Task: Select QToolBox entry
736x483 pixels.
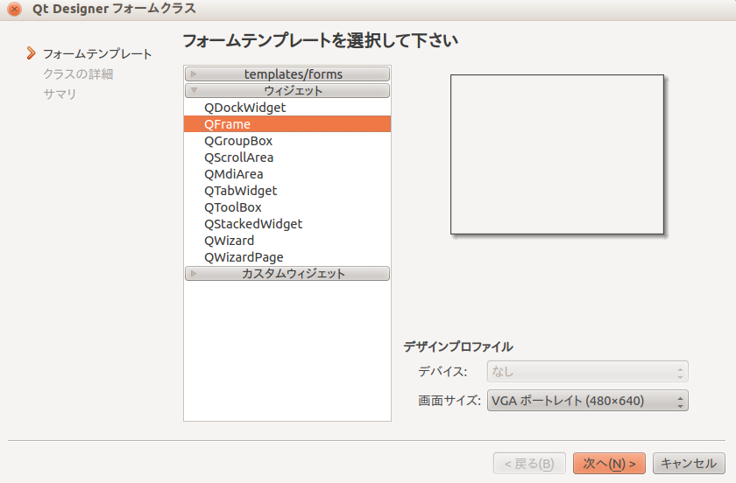Action: click(x=287, y=207)
